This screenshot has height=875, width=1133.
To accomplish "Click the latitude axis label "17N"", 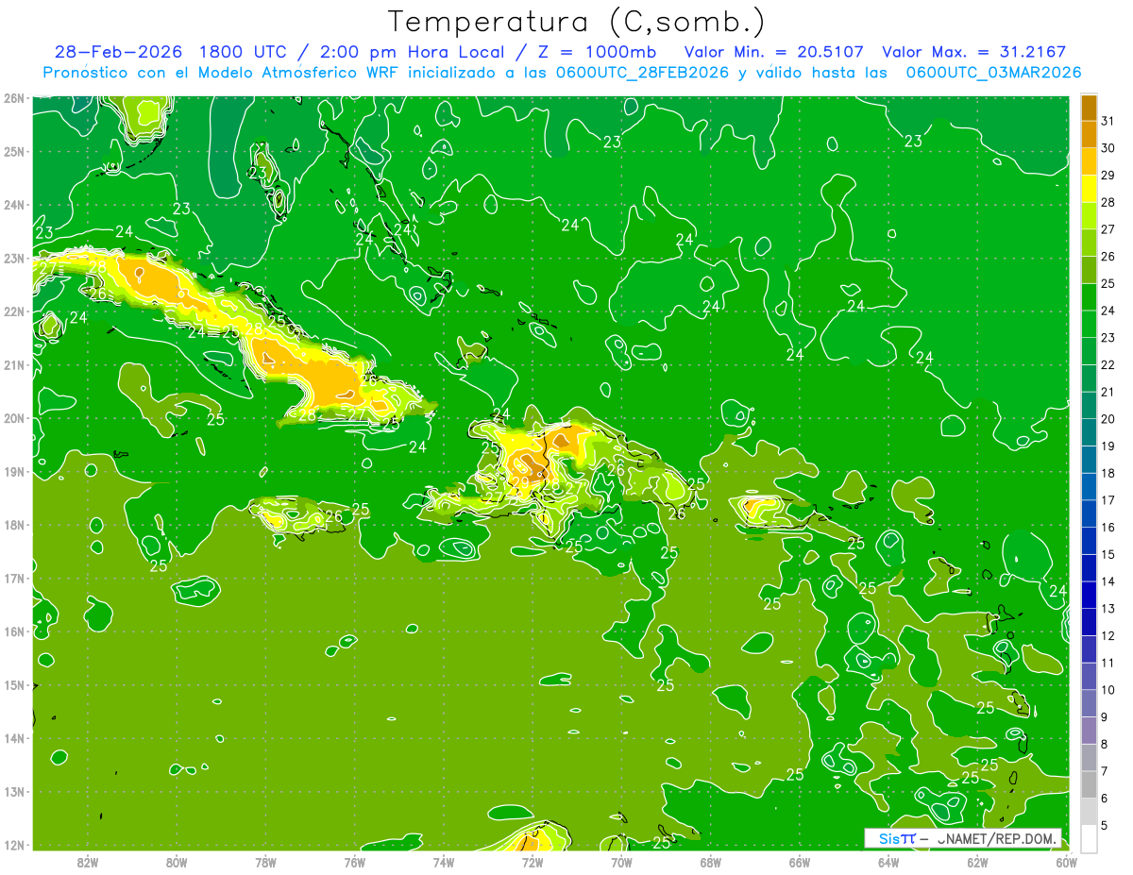I will click(x=14, y=579).
